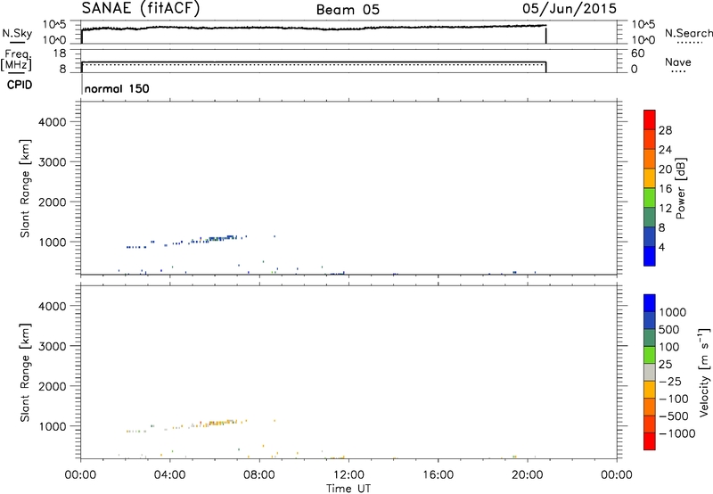Click the Beam 05 label
Screen dimensions: 713x494
tap(348, 10)
